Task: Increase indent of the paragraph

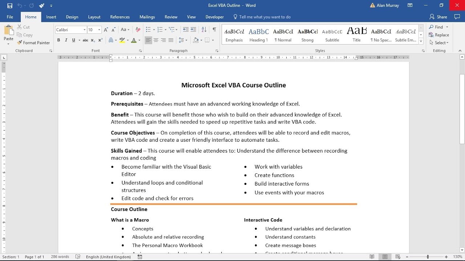Action: [193, 30]
